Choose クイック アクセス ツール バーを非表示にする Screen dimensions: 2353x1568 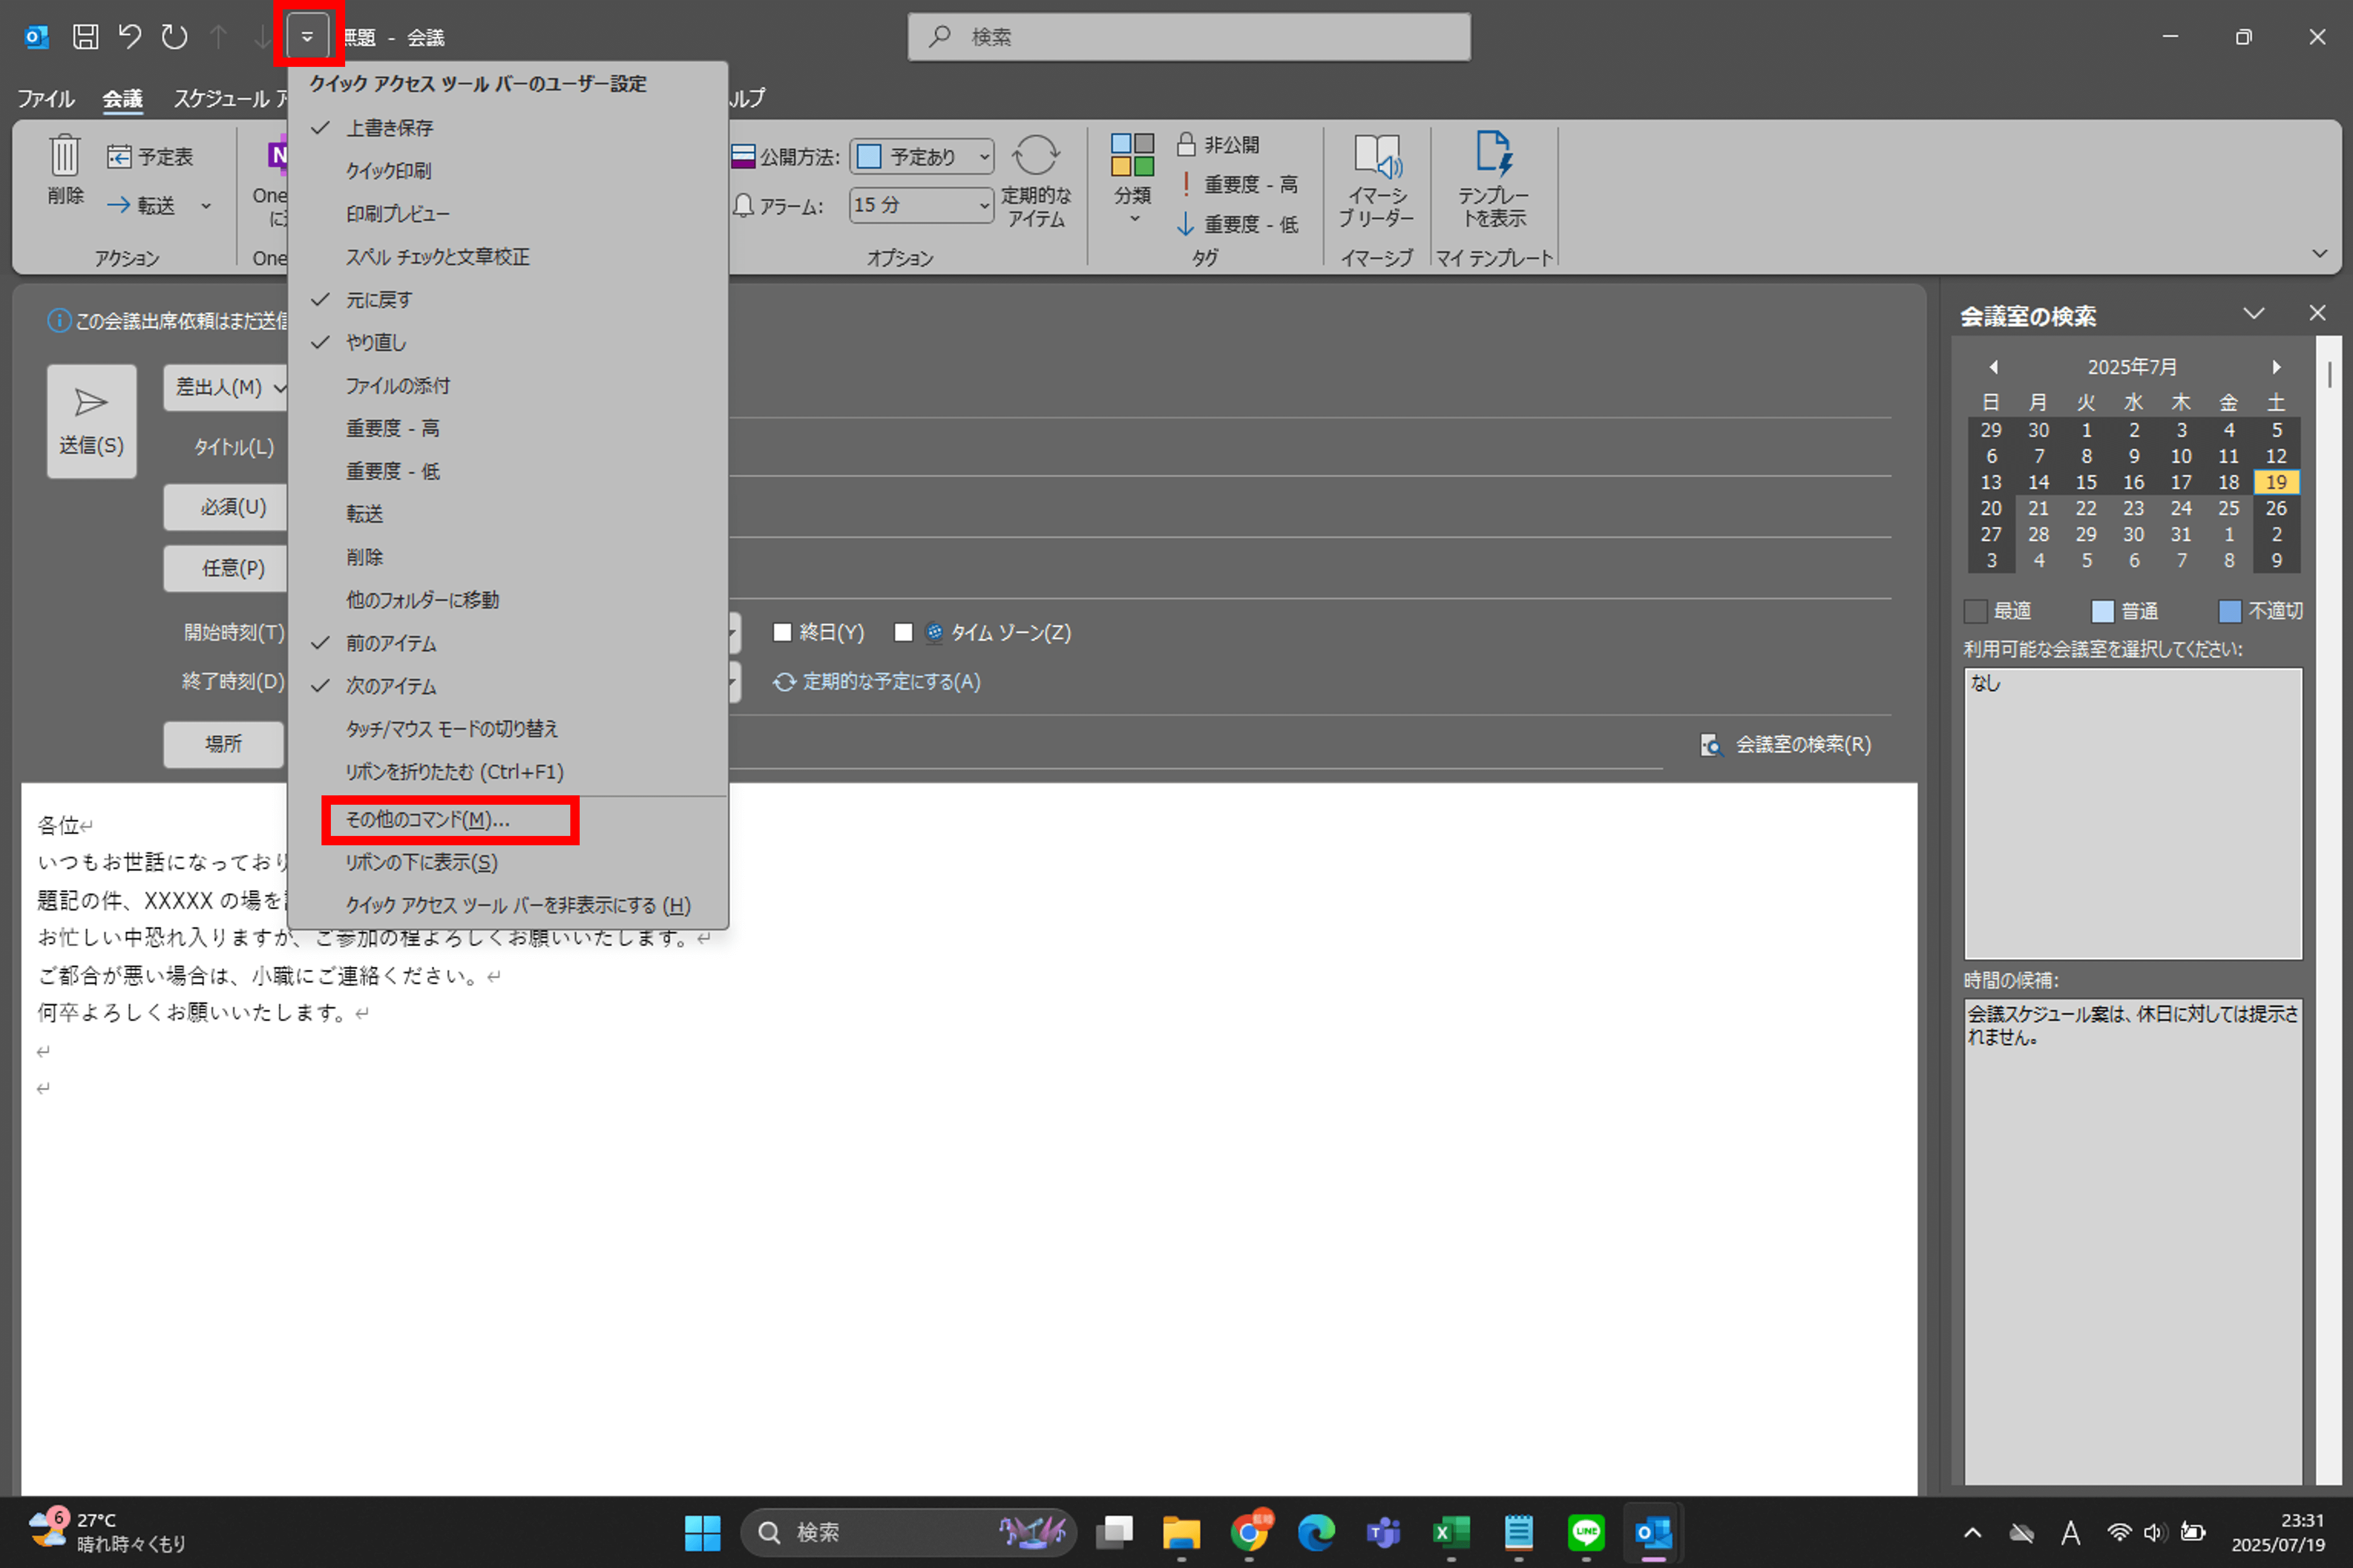point(507,906)
